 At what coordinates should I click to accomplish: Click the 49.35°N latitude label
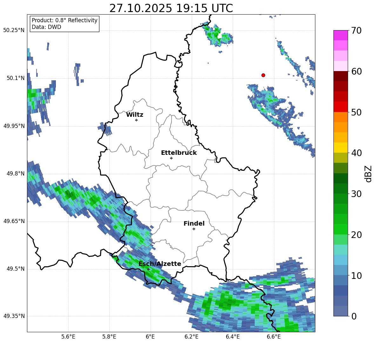pyautogui.click(x=14, y=316)
